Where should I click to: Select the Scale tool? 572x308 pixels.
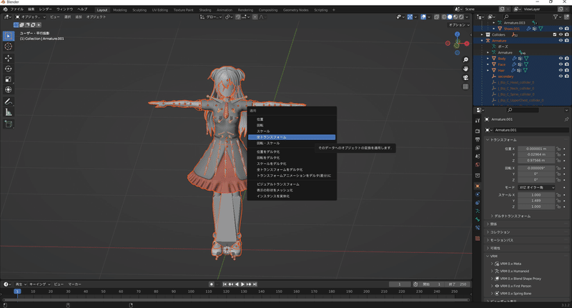(x=9, y=79)
